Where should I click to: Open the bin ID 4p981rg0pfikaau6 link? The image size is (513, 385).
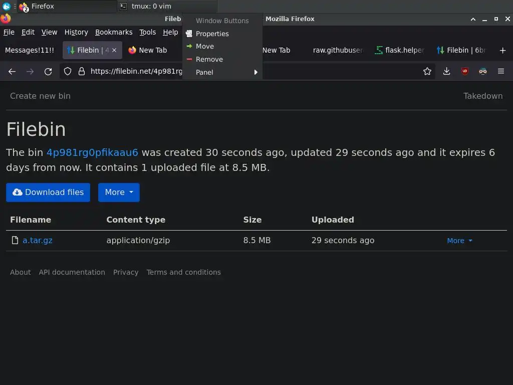pyautogui.click(x=92, y=152)
